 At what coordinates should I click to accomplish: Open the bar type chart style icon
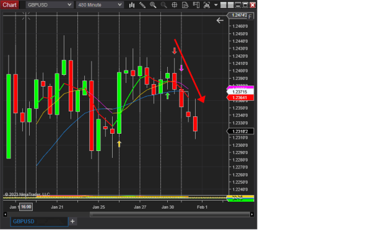point(132,5)
